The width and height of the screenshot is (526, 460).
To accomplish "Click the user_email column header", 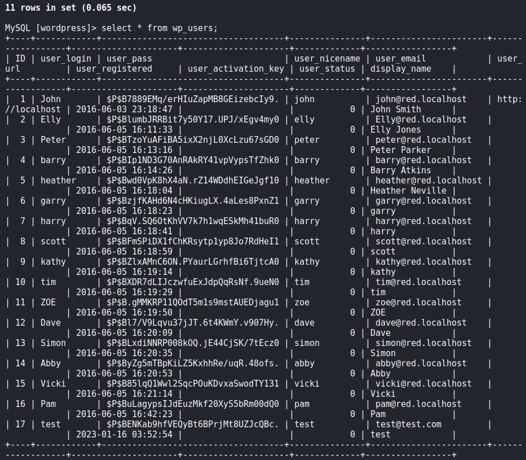I will (400, 59).
